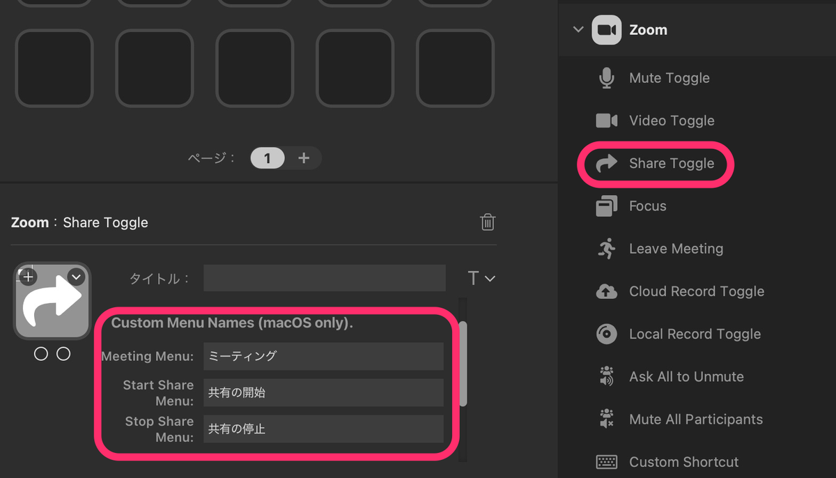Select the Ask All to Unmute icon
The height and width of the screenshot is (478, 836).
pos(605,376)
